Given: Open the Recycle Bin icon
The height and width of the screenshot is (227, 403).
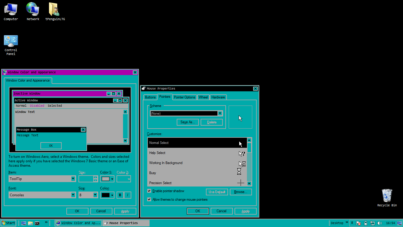Looking at the screenshot, I should [387, 198].
